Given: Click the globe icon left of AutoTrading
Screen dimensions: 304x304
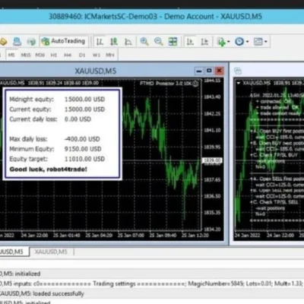Looking at the screenshot, I should [31, 41].
